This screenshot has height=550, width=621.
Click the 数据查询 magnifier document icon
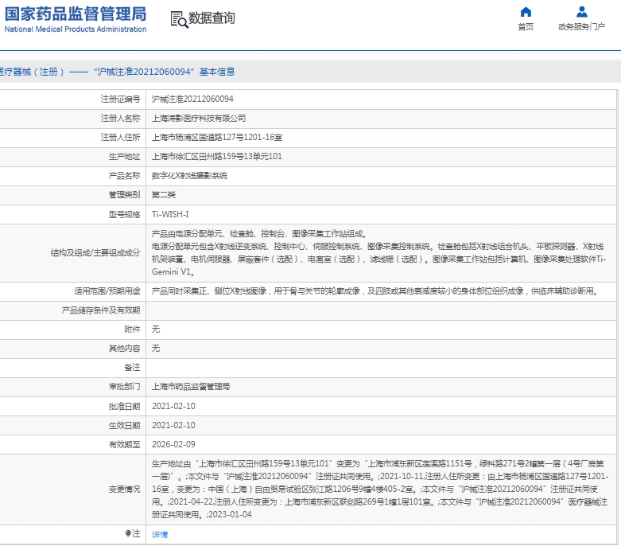point(179,19)
